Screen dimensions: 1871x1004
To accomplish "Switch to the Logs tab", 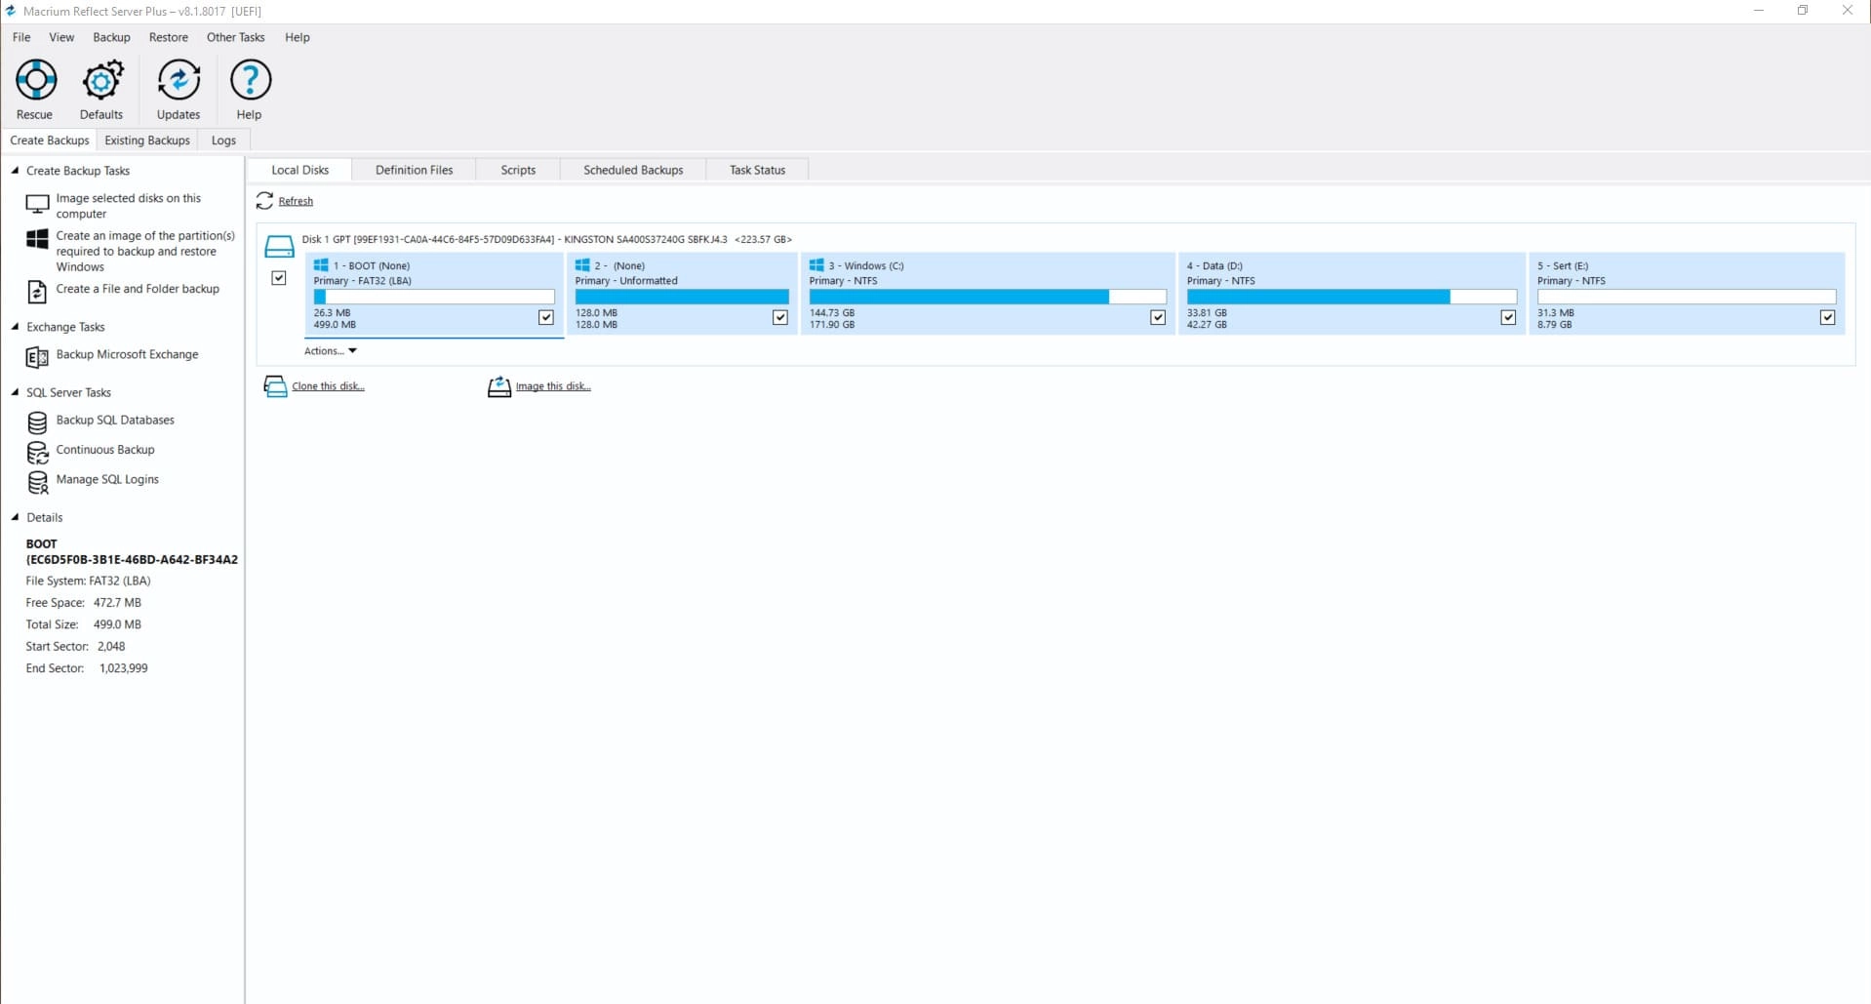I will tap(223, 141).
